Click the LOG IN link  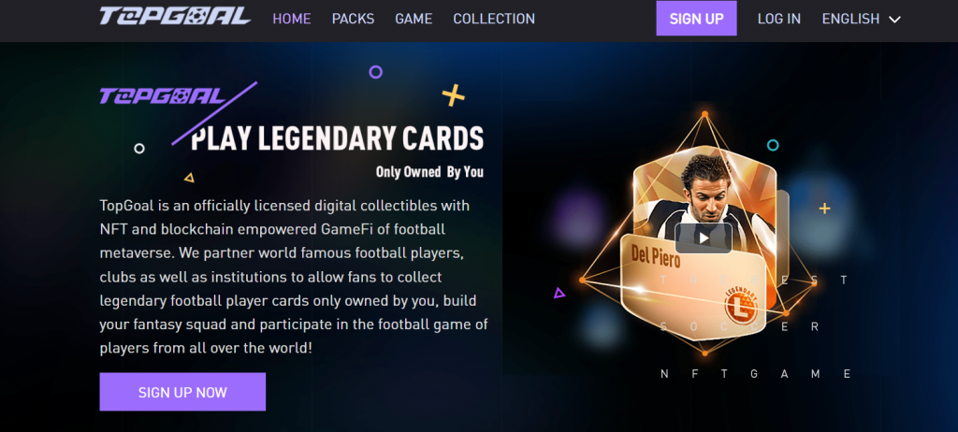(x=779, y=19)
